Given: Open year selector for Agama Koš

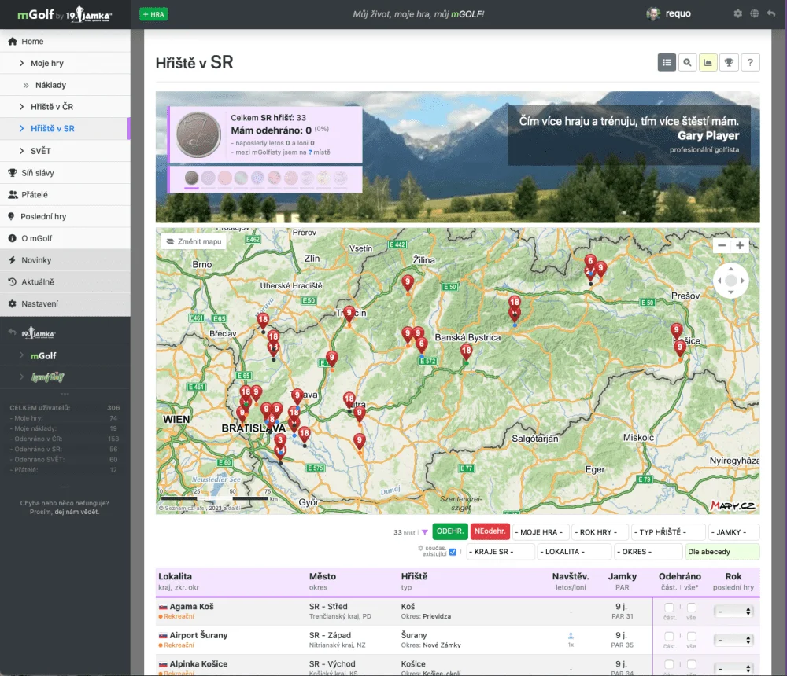Looking at the screenshot, I should [x=733, y=612].
